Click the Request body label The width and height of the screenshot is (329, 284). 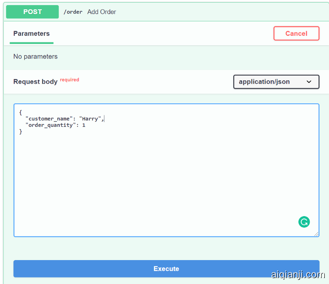(x=35, y=82)
